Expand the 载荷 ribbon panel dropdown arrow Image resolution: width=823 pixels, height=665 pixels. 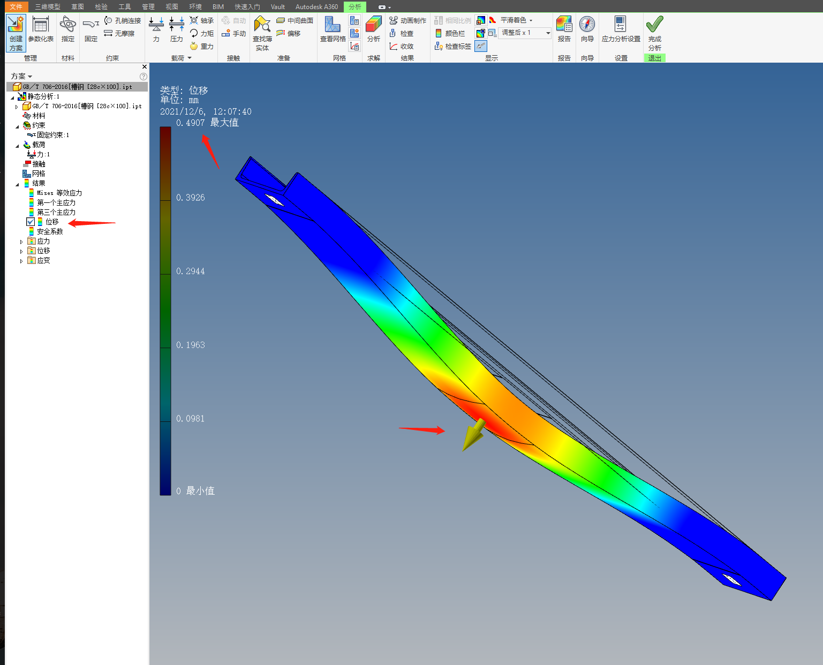click(190, 58)
